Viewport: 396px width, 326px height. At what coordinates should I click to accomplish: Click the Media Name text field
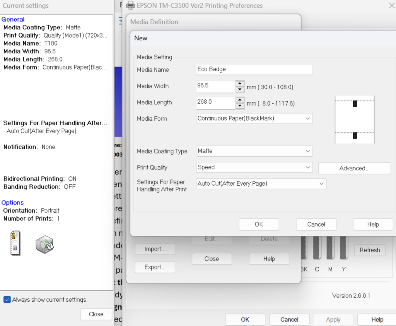pos(254,70)
